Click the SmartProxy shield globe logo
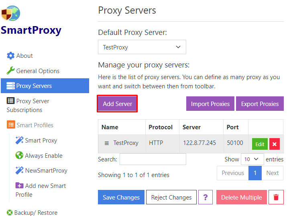This screenshot has width=287, height=216. [x=10, y=13]
